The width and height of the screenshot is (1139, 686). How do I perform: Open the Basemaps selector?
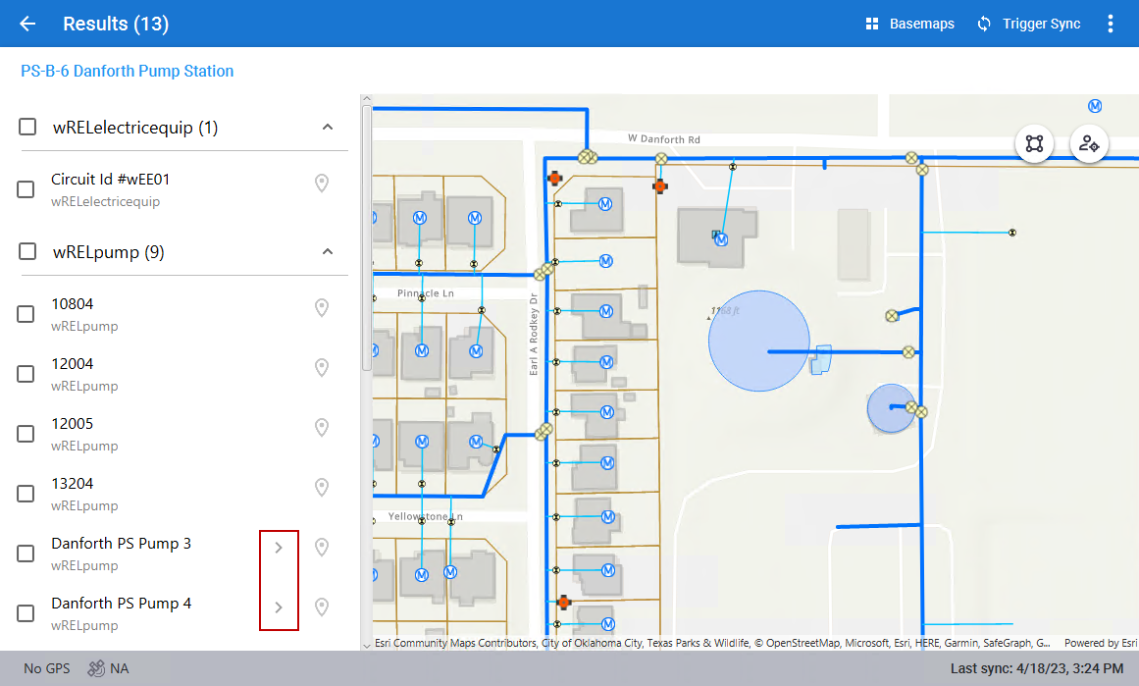point(909,24)
